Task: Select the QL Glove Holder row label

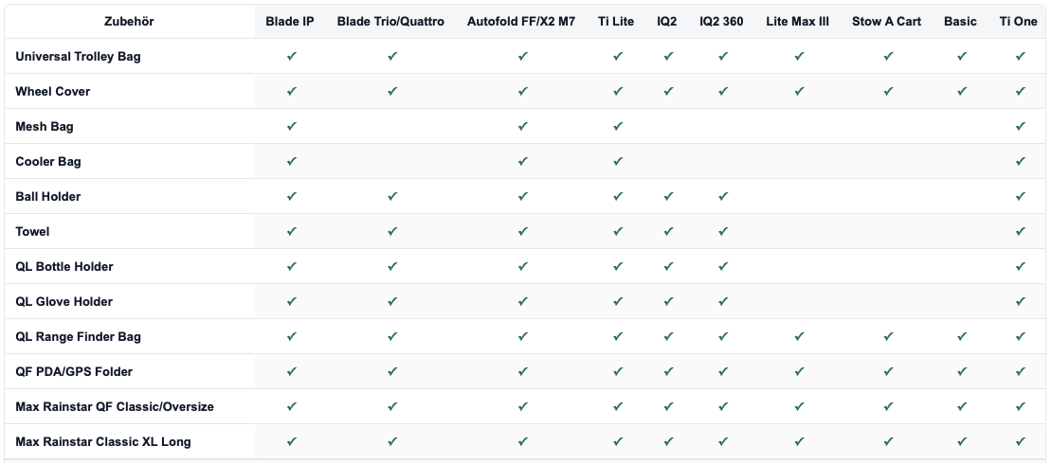Action: [x=63, y=301]
